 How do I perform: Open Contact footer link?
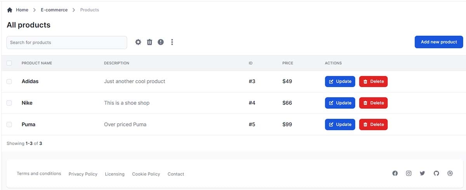pos(176,174)
